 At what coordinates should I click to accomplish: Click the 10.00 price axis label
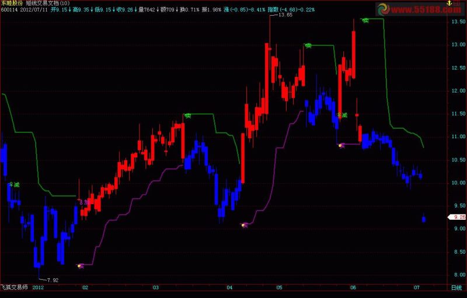(x=458, y=183)
